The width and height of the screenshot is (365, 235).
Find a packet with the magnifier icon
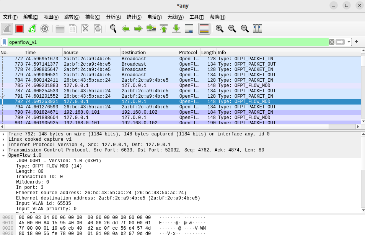(x=113, y=29)
